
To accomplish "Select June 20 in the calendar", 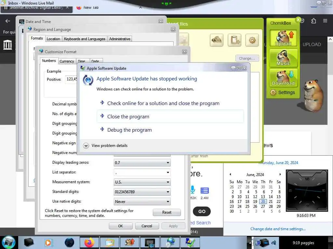I will point(263,202).
